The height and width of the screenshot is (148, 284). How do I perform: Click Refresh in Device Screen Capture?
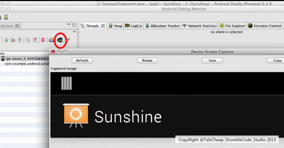click(82, 60)
